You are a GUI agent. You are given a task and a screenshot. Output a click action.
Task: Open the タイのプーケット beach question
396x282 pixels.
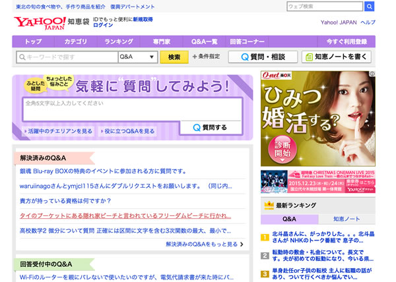click(x=125, y=216)
